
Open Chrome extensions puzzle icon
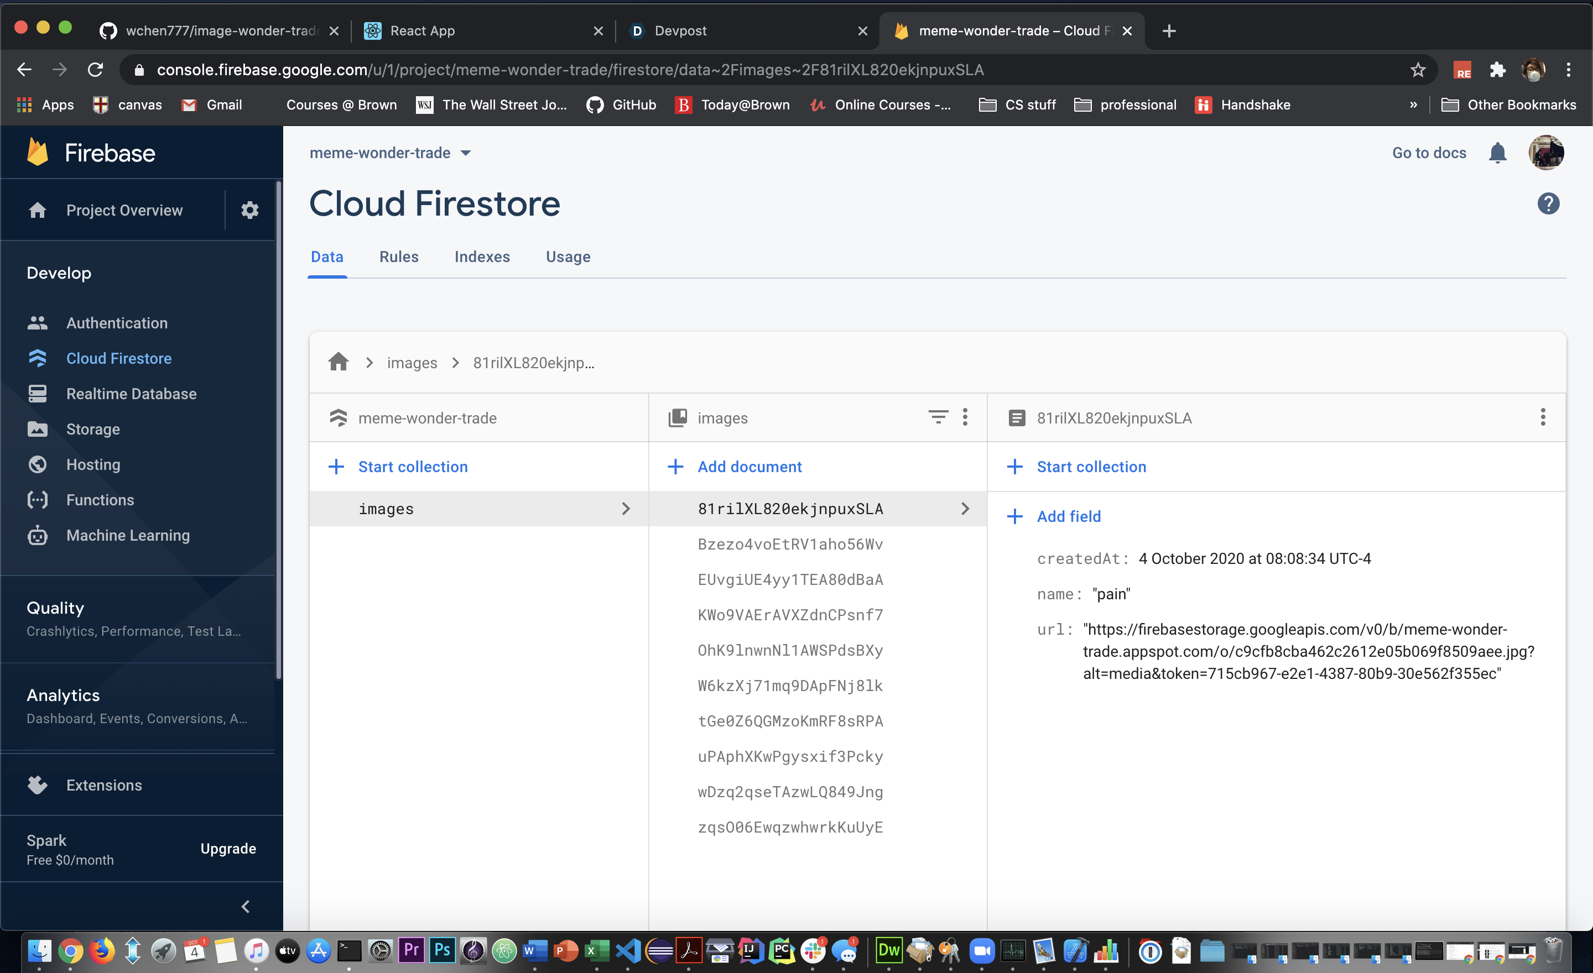tap(1497, 70)
